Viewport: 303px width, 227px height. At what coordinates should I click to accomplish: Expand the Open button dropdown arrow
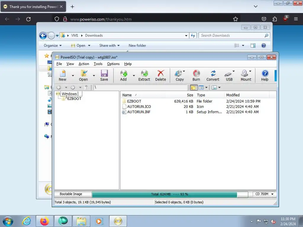tap(94, 75)
